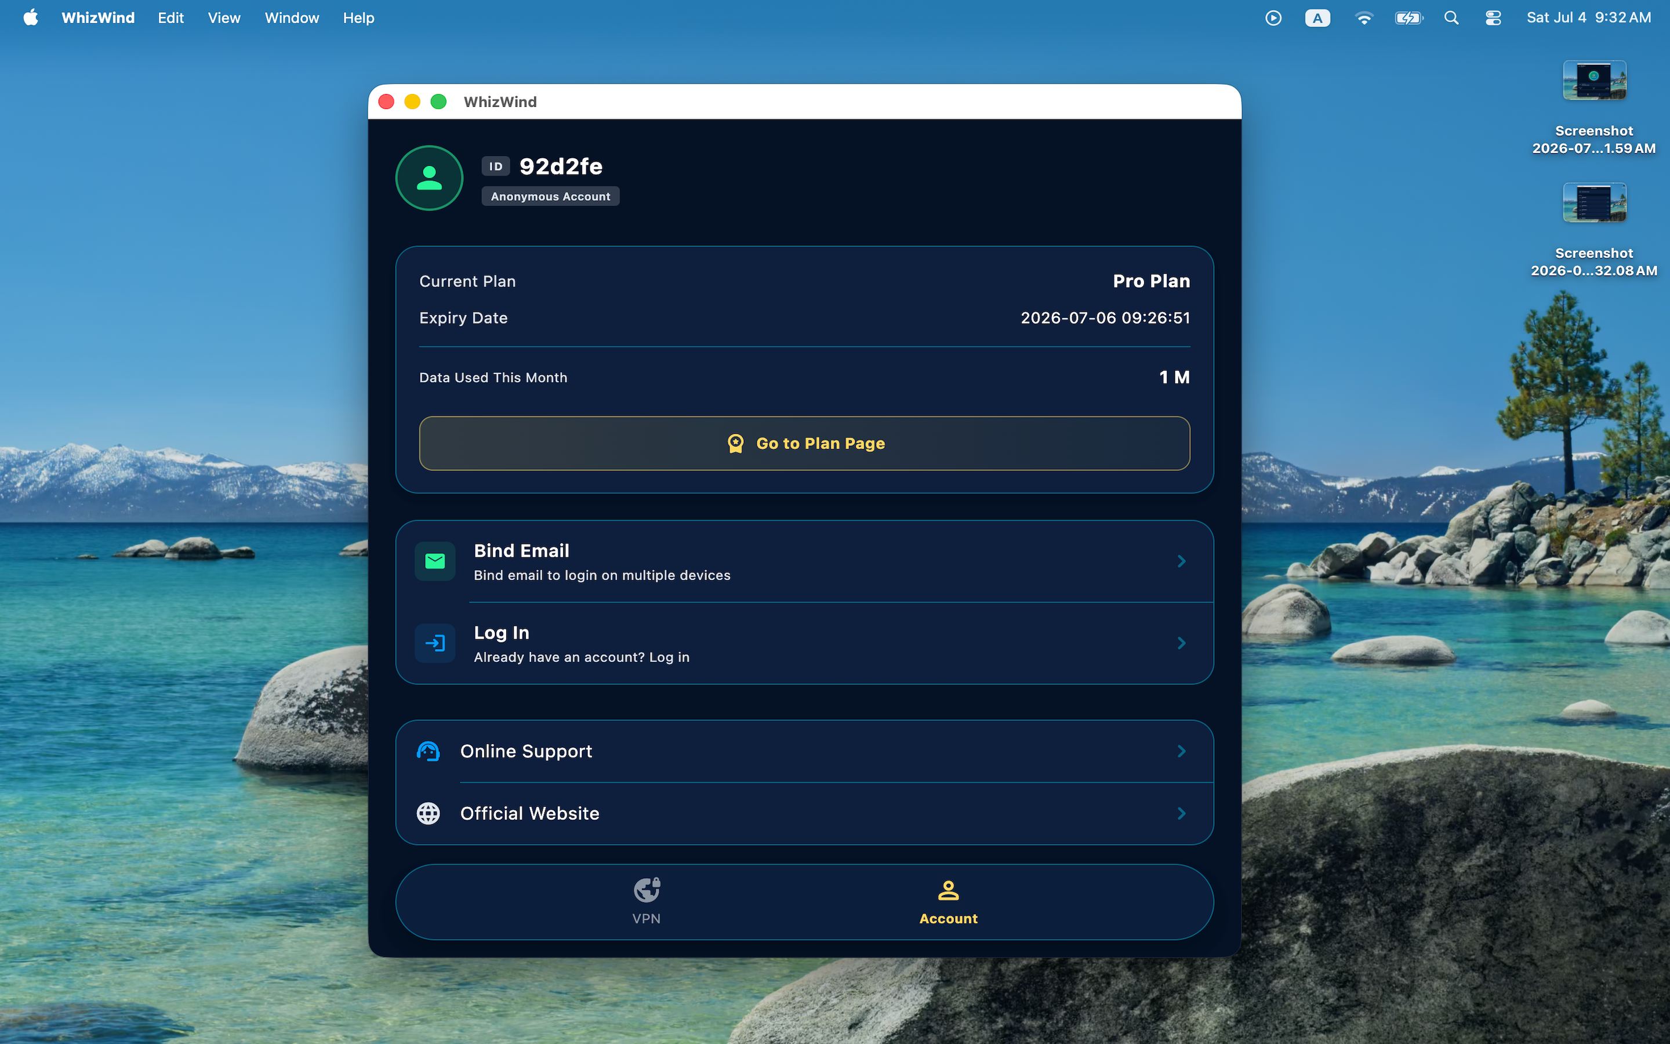
Task: Click the green user avatar icon
Action: (429, 178)
